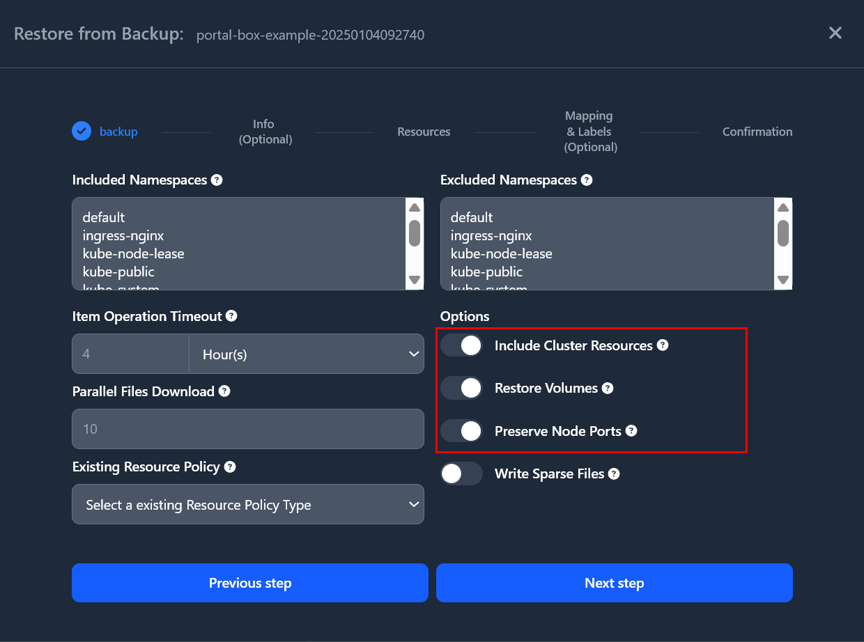Open the Excluded Namespaces help tooltip icon

587,180
